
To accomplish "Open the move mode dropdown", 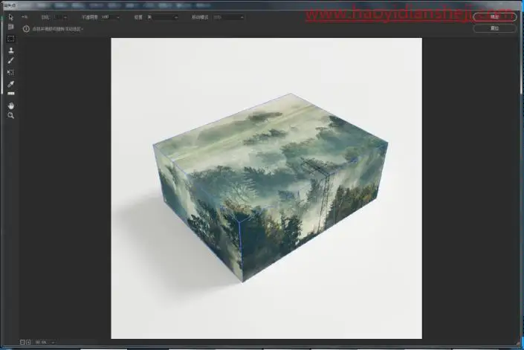I will click(228, 17).
